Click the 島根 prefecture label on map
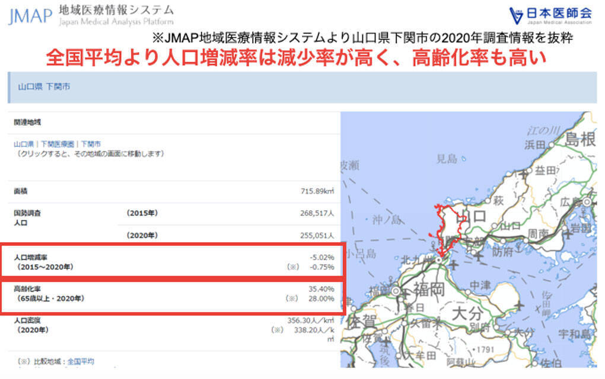Screen dimensions: 605x379 point(579,140)
